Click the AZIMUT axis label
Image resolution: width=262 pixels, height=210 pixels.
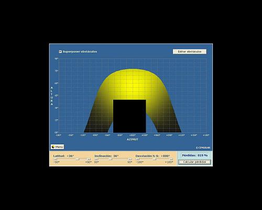tap(133, 139)
